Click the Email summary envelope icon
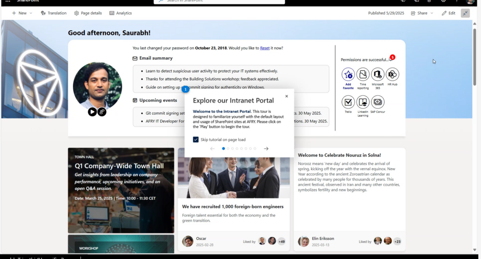This screenshot has width=481, height=259. click(x=135, y=58)
